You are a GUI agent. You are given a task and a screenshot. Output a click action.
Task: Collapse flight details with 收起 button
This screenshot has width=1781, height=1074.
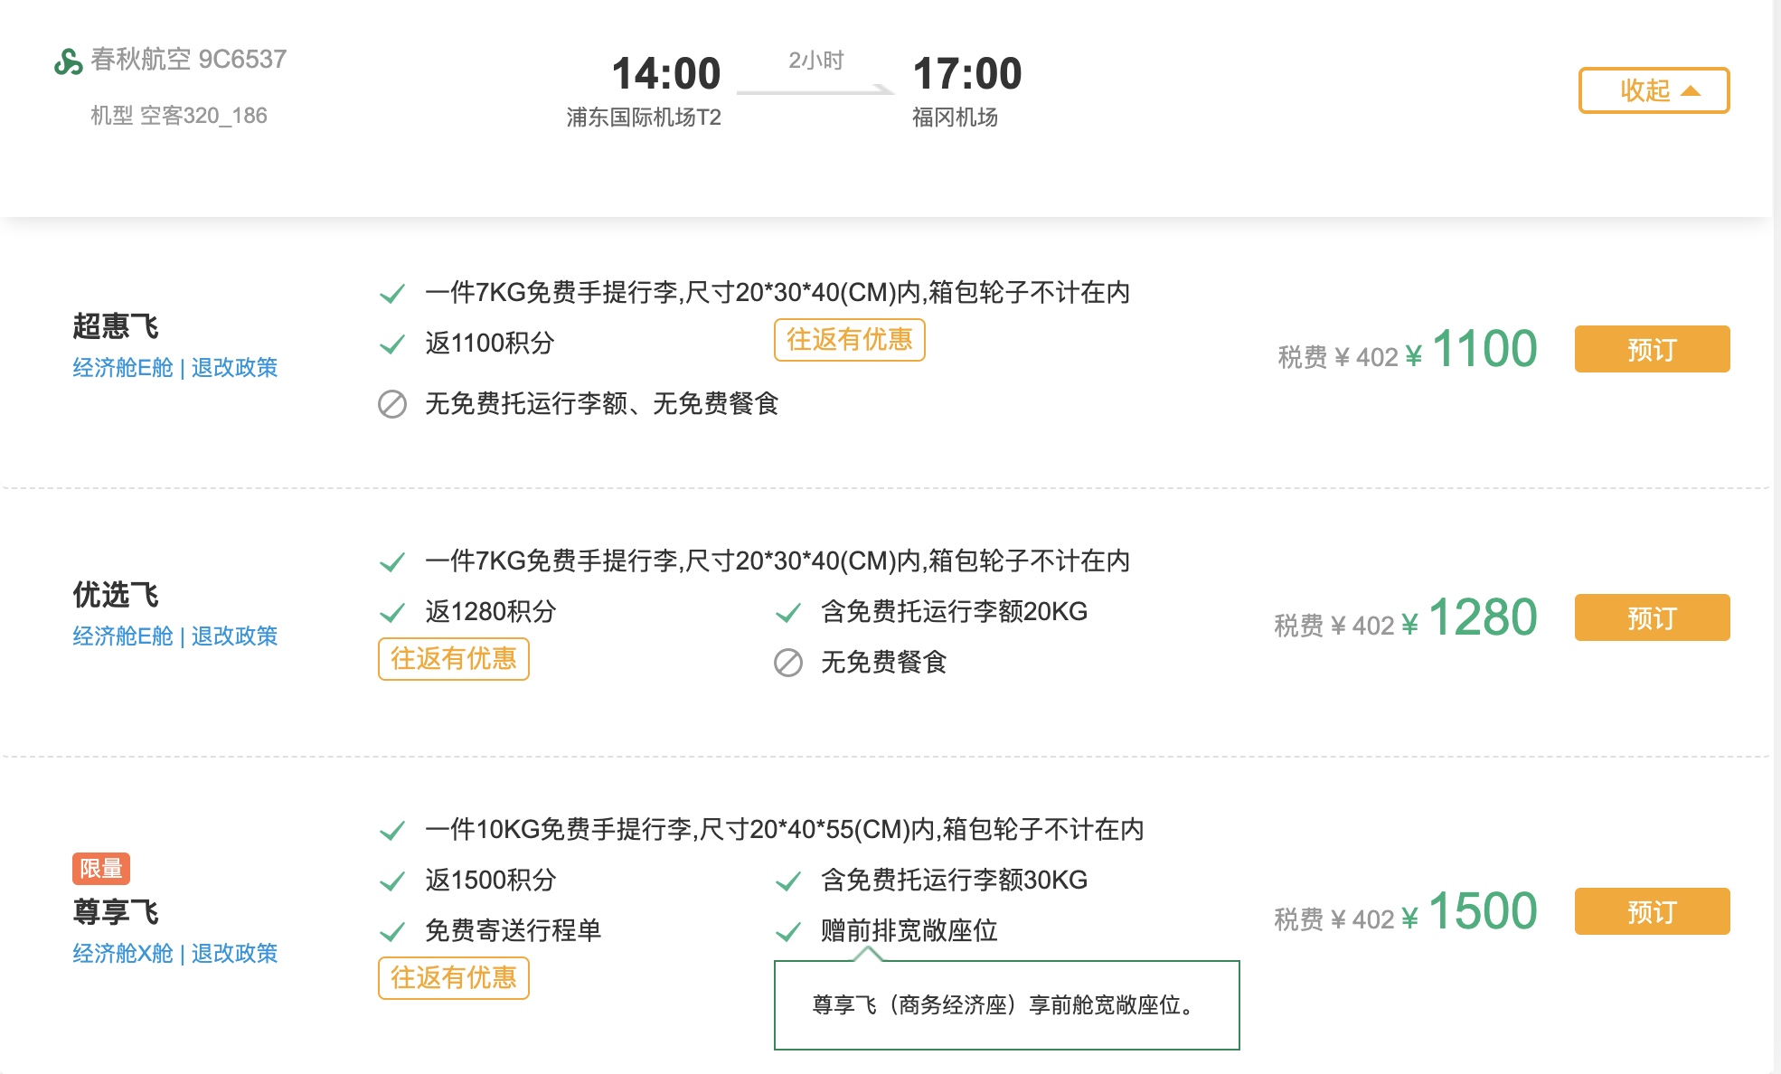(x=1654, y=90)
